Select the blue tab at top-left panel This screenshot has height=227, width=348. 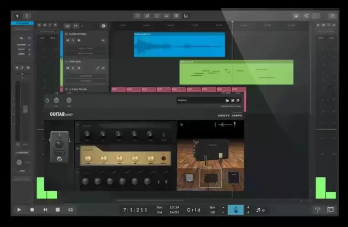pyautogui.click(x=22, y=23)
